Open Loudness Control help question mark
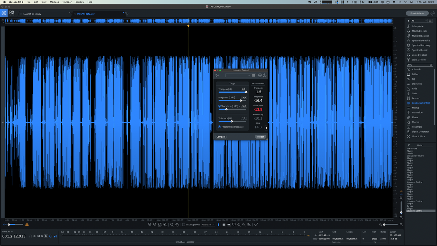437x246 pixels. [x=265, y=76]
